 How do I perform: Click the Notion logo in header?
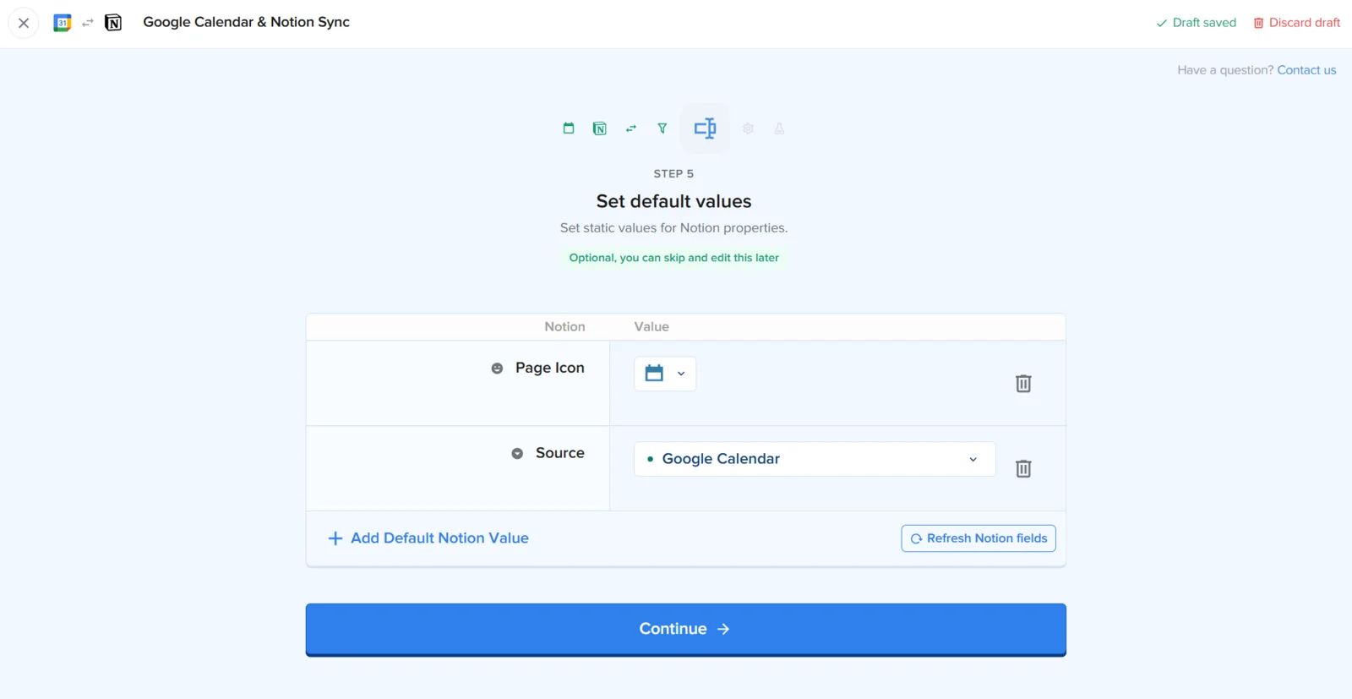[x=113, y=23]
